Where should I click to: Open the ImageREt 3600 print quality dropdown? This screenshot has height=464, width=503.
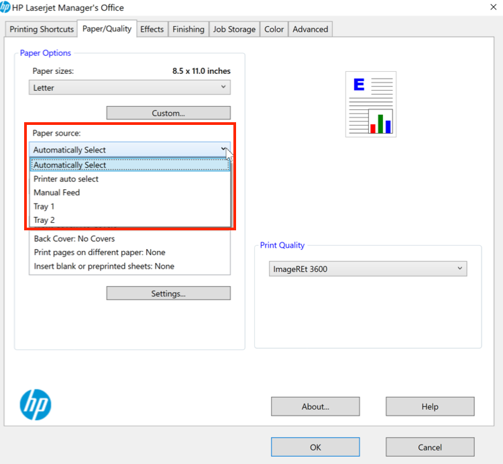[368, 269]
